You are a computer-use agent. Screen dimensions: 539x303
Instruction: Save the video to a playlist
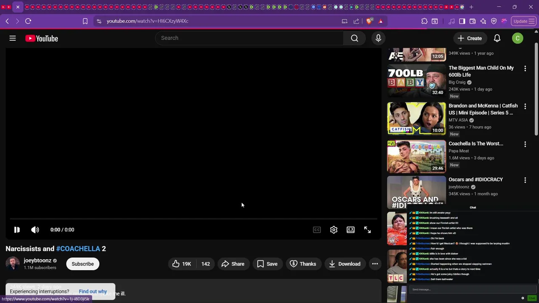pyautogui.click(x=267, y=264)
